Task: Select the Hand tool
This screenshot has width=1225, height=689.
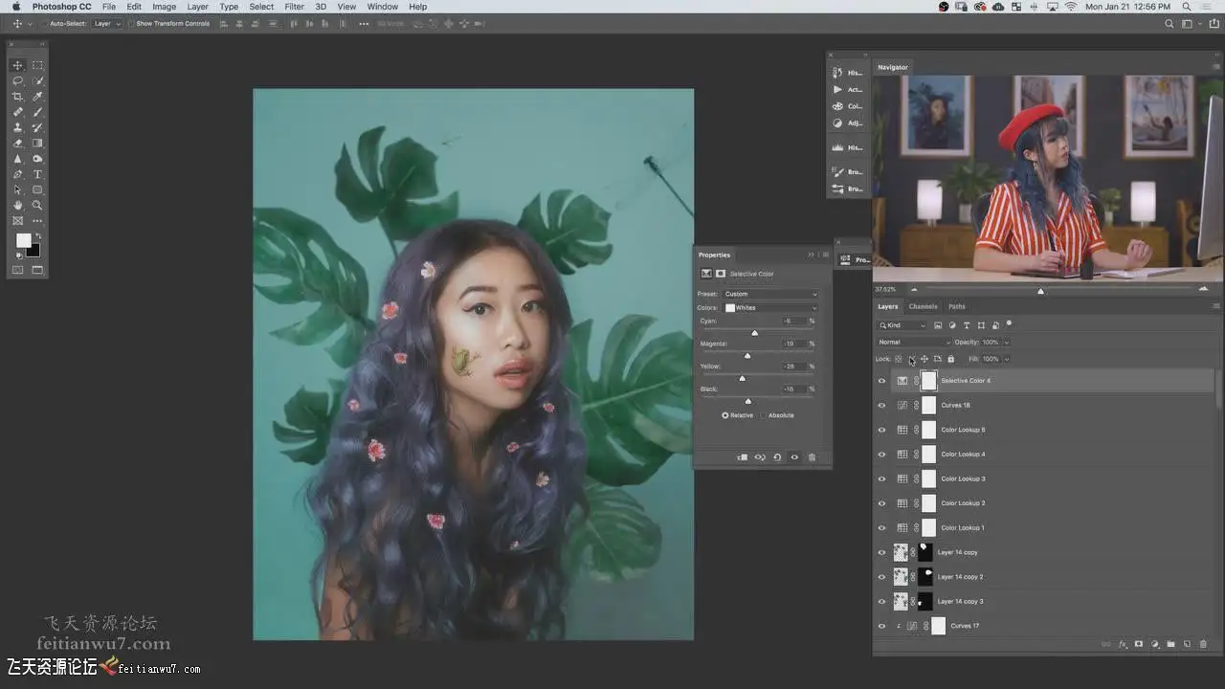Action: [x=17, y=205]
